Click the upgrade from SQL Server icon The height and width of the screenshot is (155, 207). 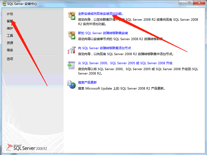[71, 65]
